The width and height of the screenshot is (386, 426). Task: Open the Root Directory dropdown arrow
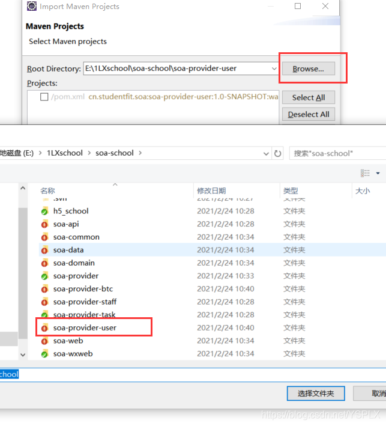(x=274, y=68)
